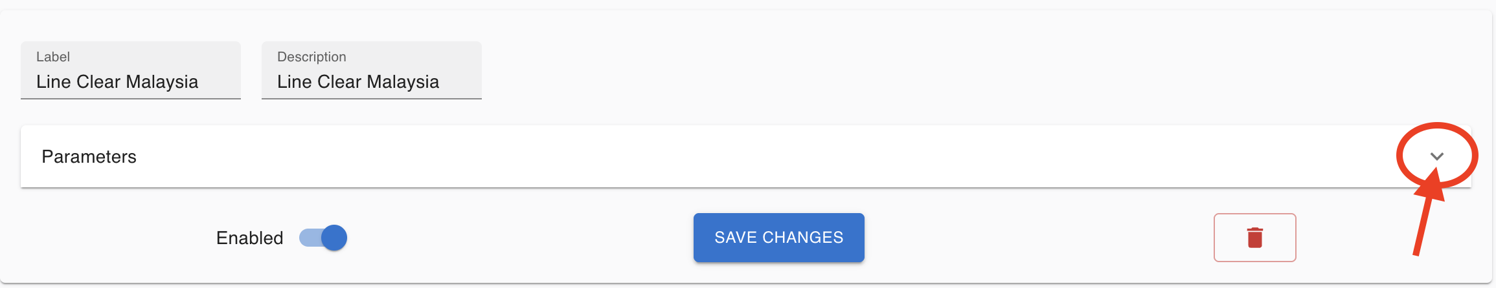Viewport: 1496px width, 288px height.
Task: Click the down chevron icon in Parameters
Action: tap(1437, 156)
